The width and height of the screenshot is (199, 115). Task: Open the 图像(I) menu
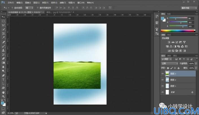tap(28, 3)
